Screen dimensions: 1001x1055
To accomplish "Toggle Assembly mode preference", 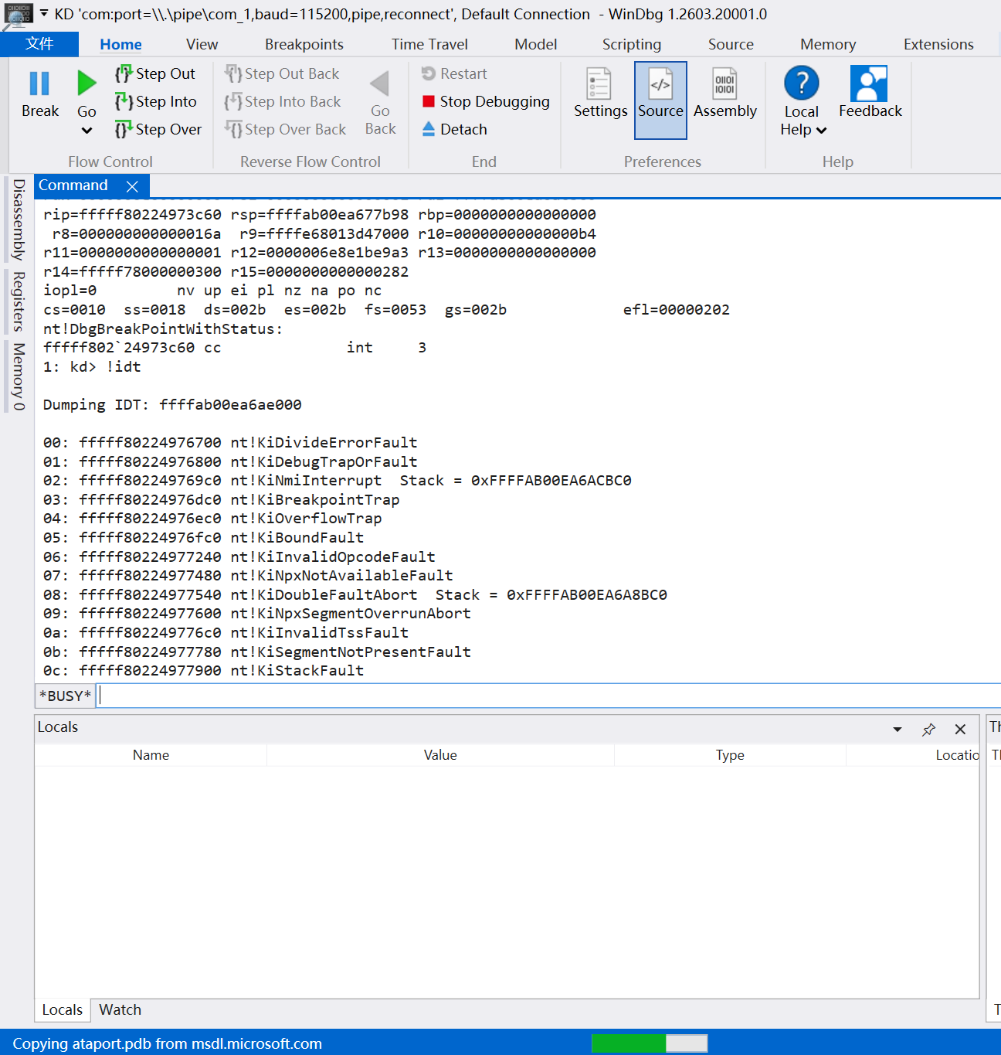I will [724, 94].
